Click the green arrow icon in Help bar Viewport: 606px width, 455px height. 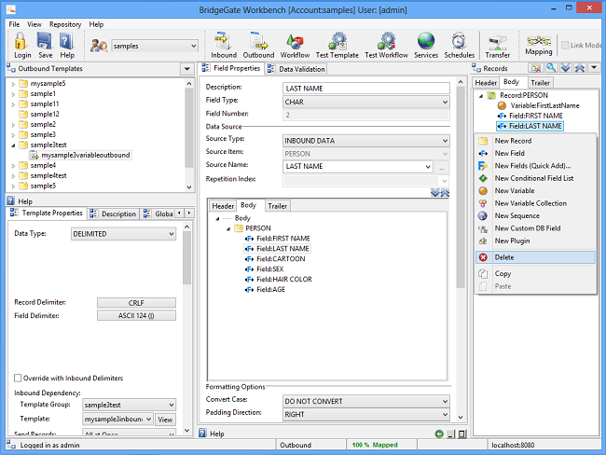[x=439, y=434]
